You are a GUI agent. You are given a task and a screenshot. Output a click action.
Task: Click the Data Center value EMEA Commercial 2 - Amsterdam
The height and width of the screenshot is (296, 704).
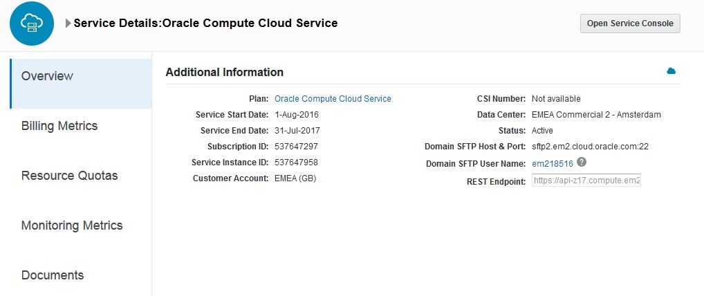click(596, 115)
